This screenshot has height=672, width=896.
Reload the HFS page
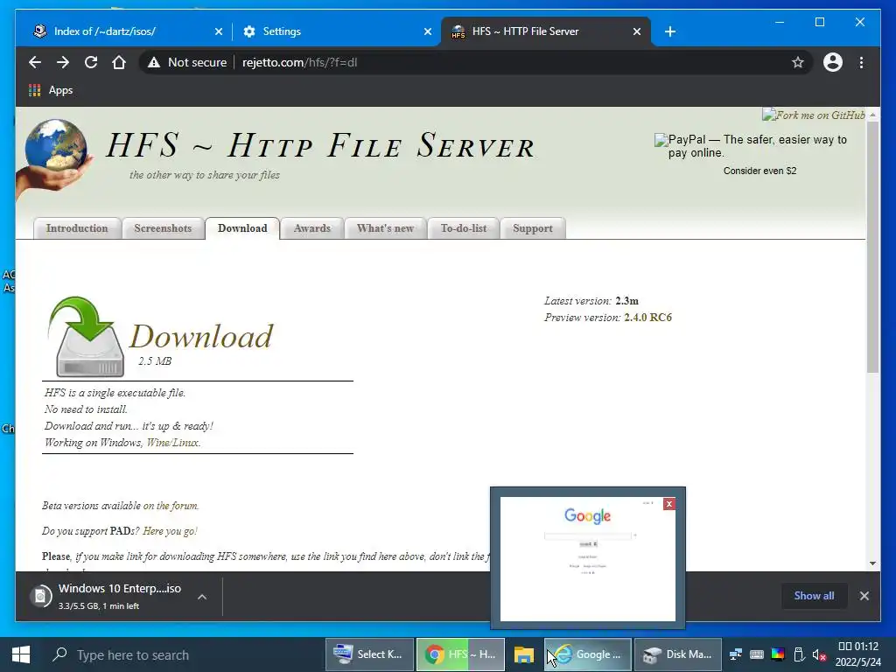coord(91,62)
